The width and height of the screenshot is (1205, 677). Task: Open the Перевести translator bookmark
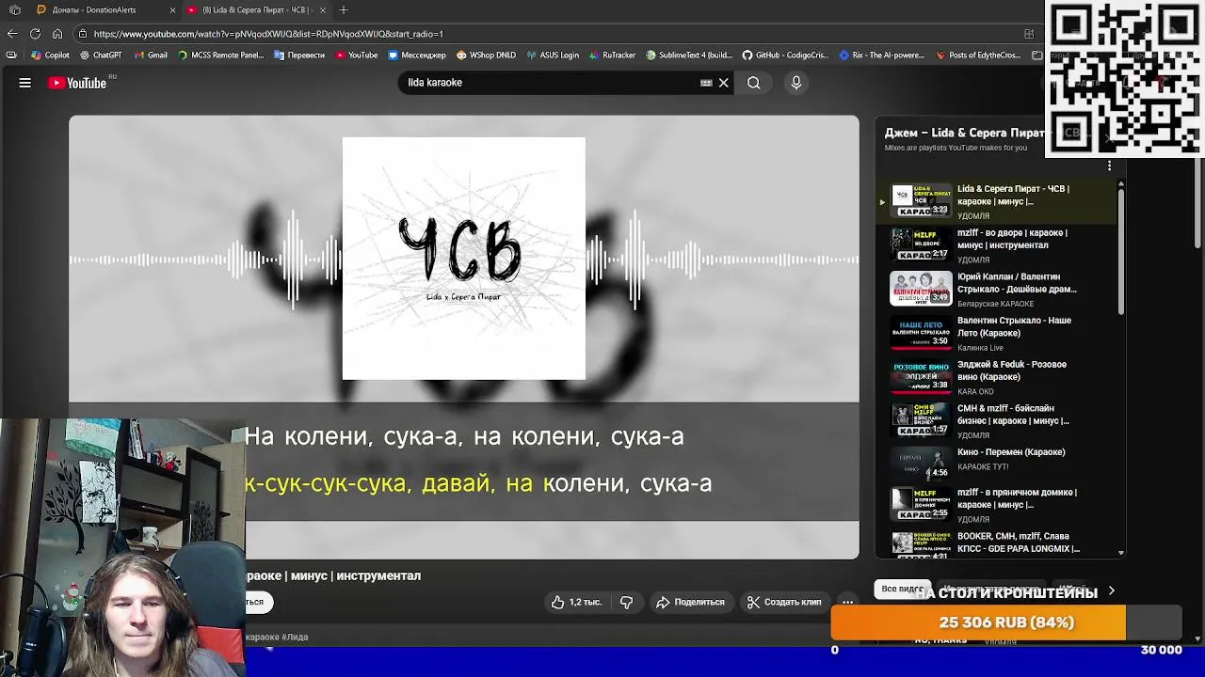pos(299,55)
